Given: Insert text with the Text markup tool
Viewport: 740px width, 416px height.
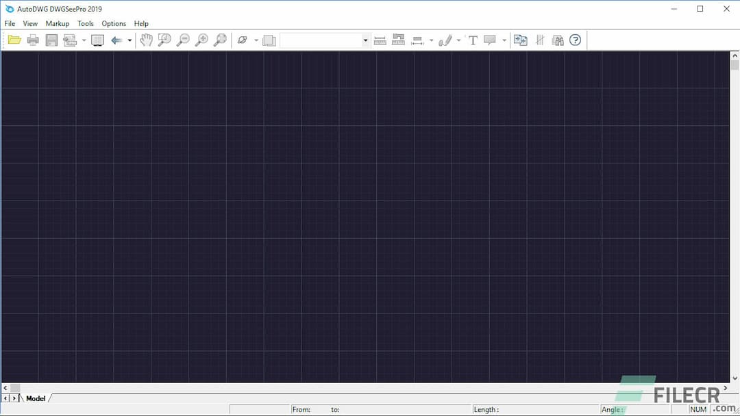Looking at the screenshot, I should [473, 40].
